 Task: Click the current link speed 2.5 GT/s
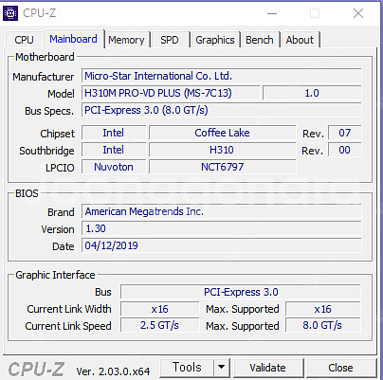pos(160,325)
